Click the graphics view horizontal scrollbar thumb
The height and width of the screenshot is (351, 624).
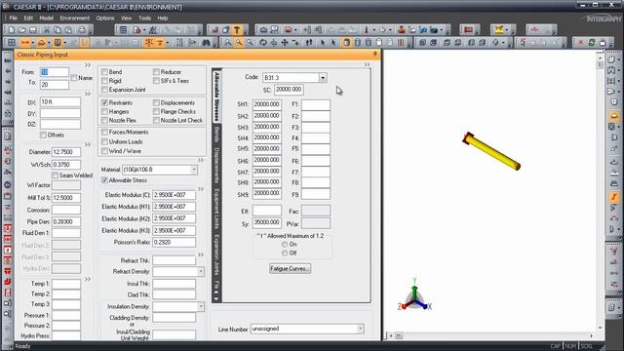(x=399, y=335)
